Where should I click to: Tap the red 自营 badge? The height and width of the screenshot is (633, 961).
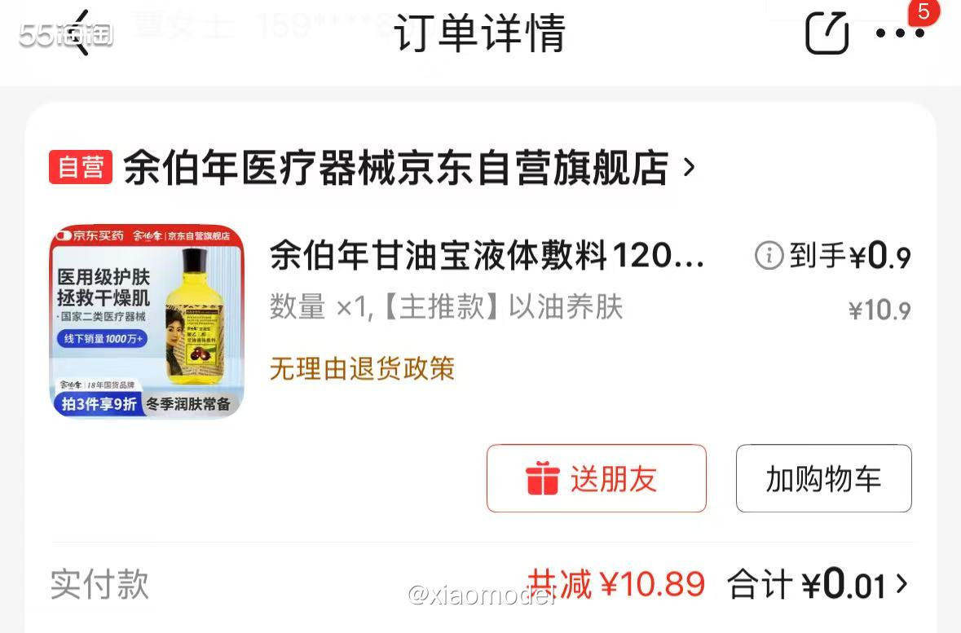[81, 167]
